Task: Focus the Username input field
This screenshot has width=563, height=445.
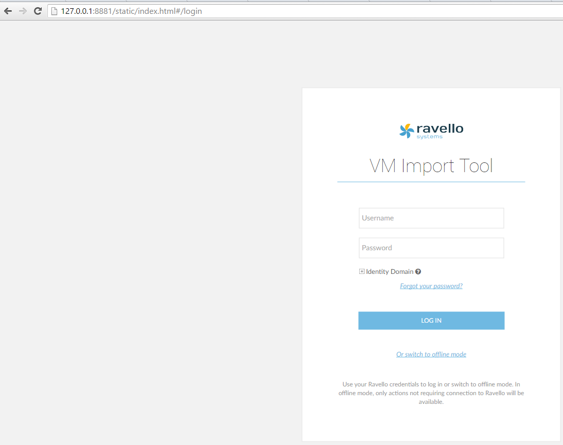Action: tap(431, 218)
